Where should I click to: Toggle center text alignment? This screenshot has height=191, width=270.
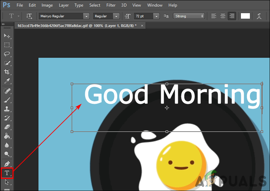[x=223, y=16]
